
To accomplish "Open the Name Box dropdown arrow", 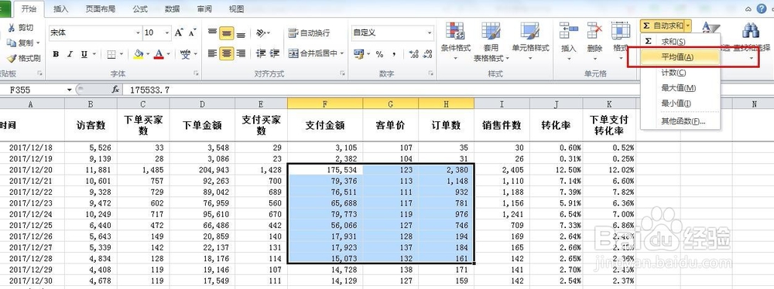I will click(69, 90).
